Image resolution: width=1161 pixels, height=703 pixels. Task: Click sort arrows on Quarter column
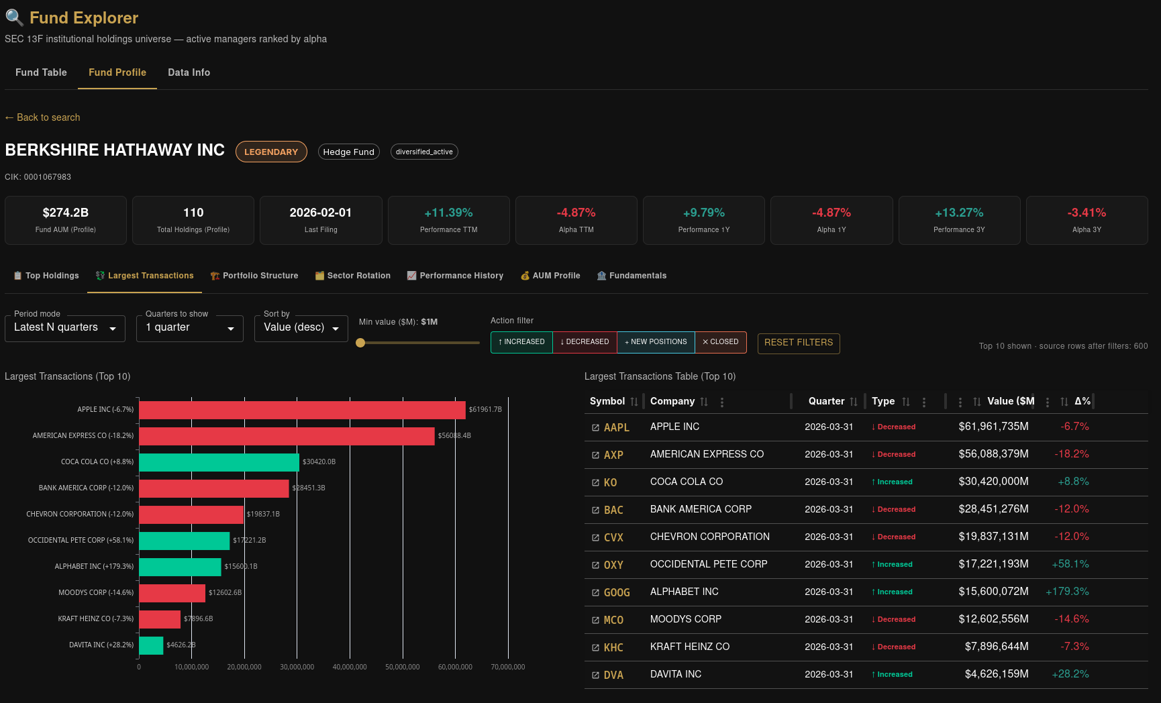[854, 402]
